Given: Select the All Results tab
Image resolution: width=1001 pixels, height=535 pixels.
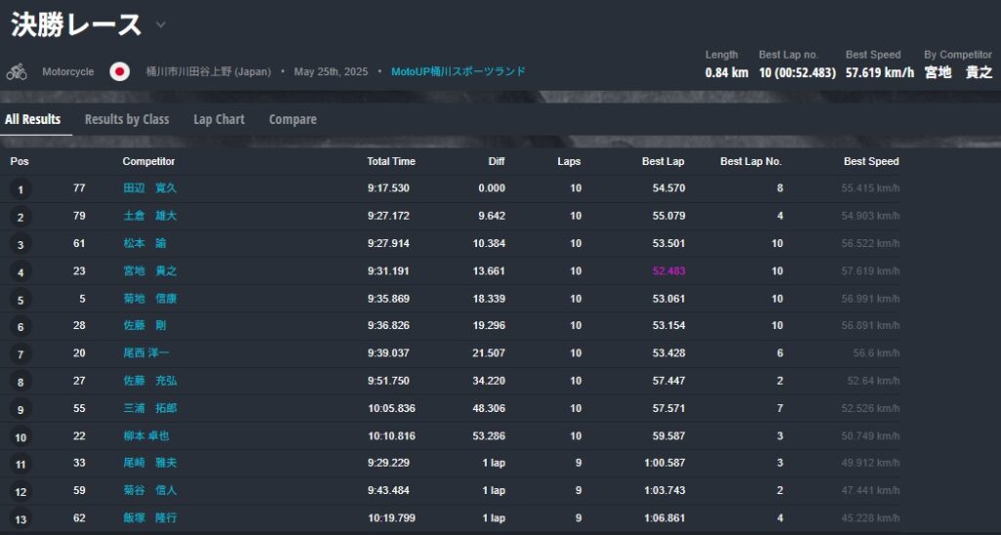Looking at the screenshot, I should tap(32, 119).
